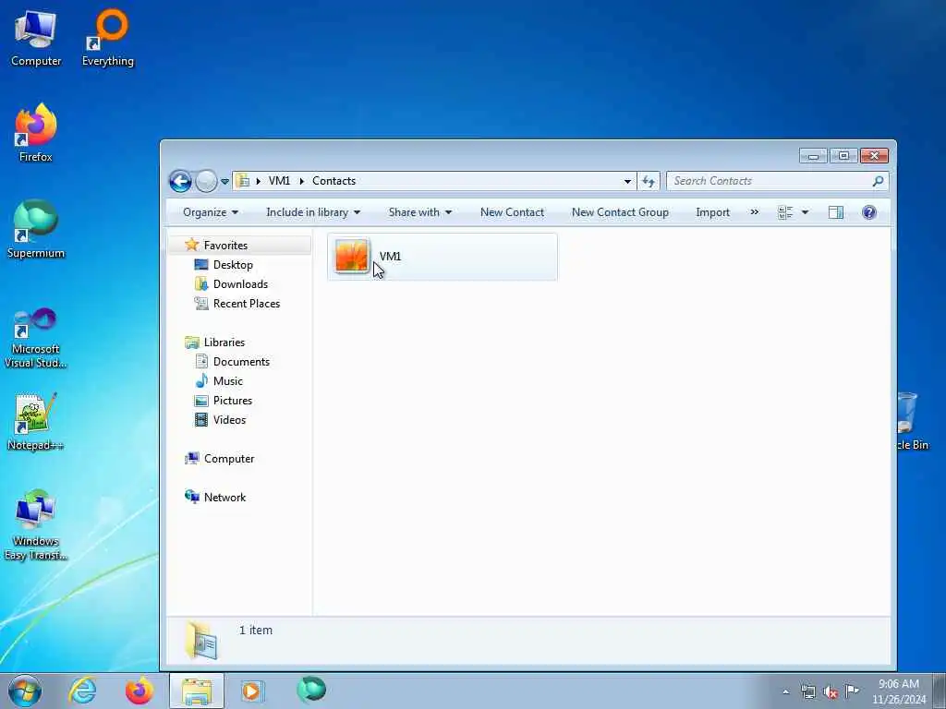The image size is (946, 709).
Task: Click the Windows Explorer taskbar button
Action: (x=197, y=691)
